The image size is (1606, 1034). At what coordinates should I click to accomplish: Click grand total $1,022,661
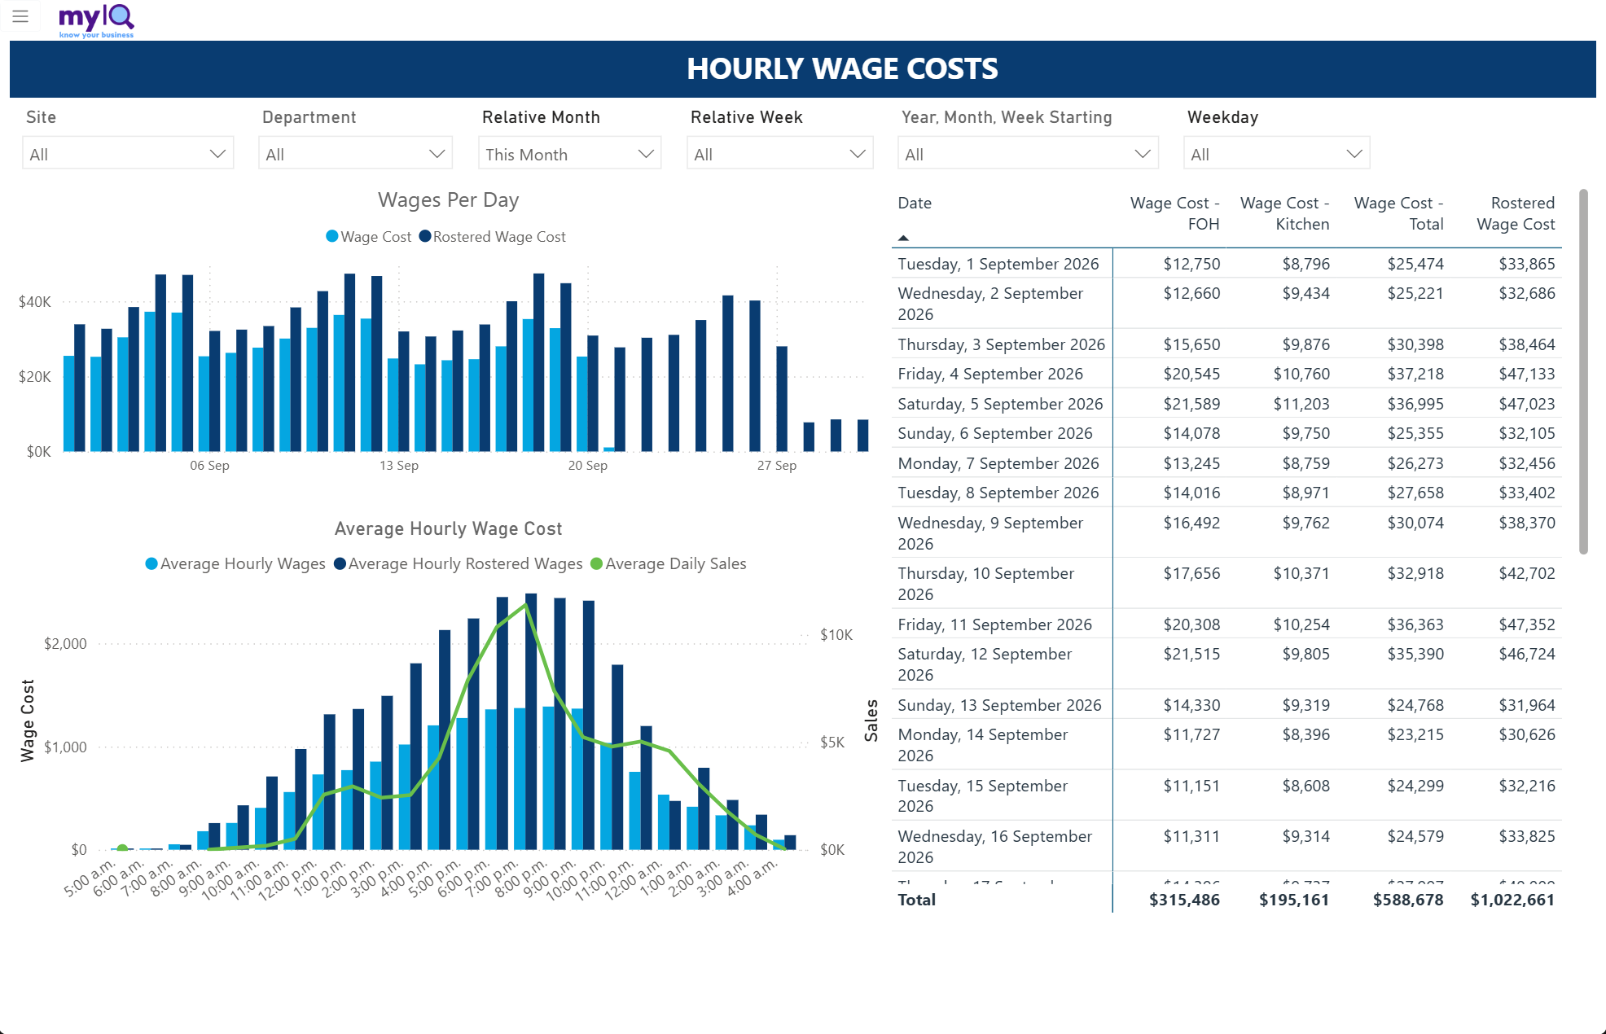click(1512, 900)
